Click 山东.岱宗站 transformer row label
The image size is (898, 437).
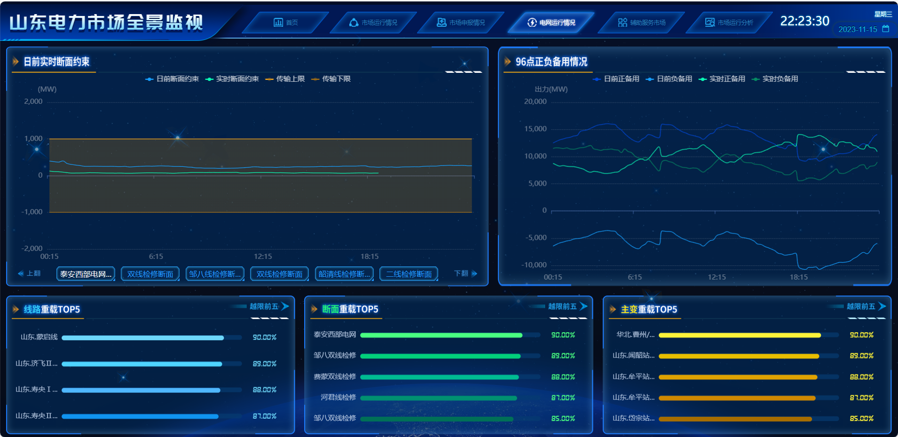[x=633, y=418]
